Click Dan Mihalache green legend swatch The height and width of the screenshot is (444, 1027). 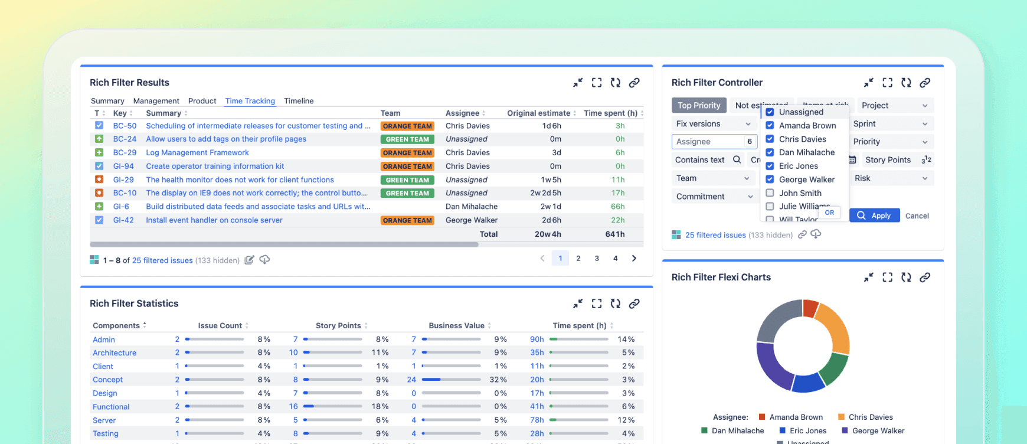pyautogui.click(x=704, y=430)
